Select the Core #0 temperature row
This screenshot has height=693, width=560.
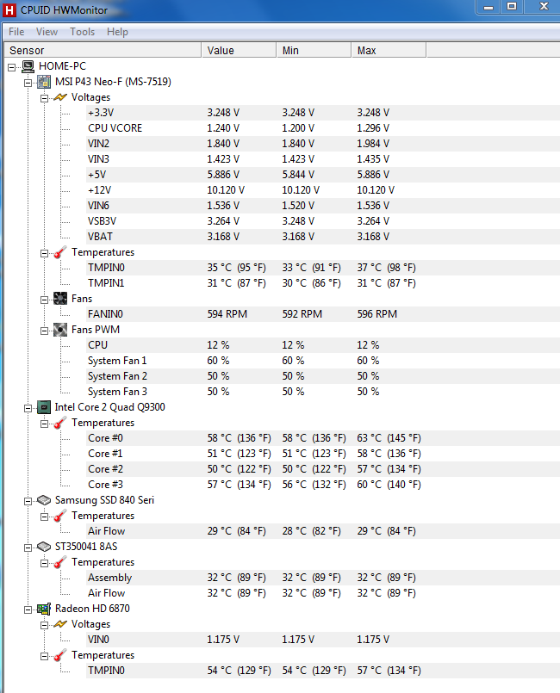pos(323,438)
